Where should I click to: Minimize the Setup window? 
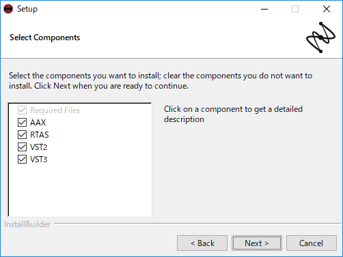click(x=264, y=9)
